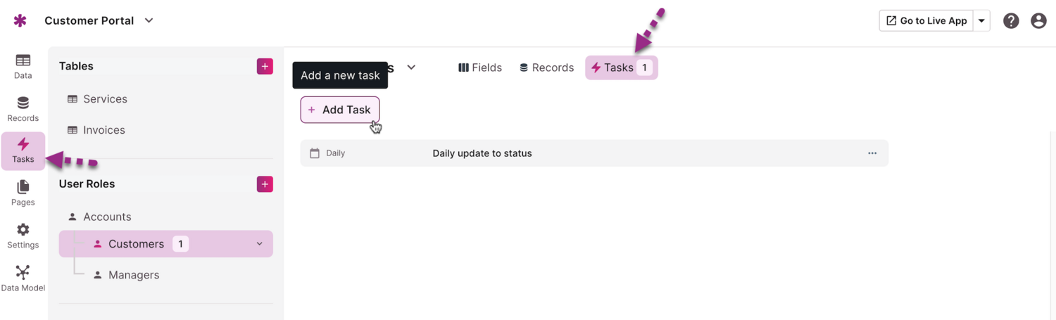1056x320 pixels.
Task: Open the Records section in sidebar
Action: 23,109
